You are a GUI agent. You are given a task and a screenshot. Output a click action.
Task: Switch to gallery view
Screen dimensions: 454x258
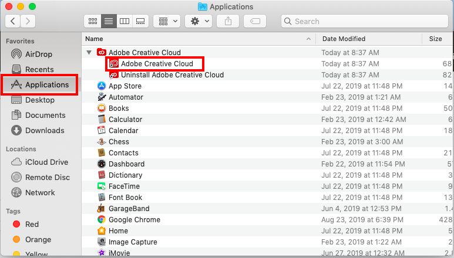(140, 21)
